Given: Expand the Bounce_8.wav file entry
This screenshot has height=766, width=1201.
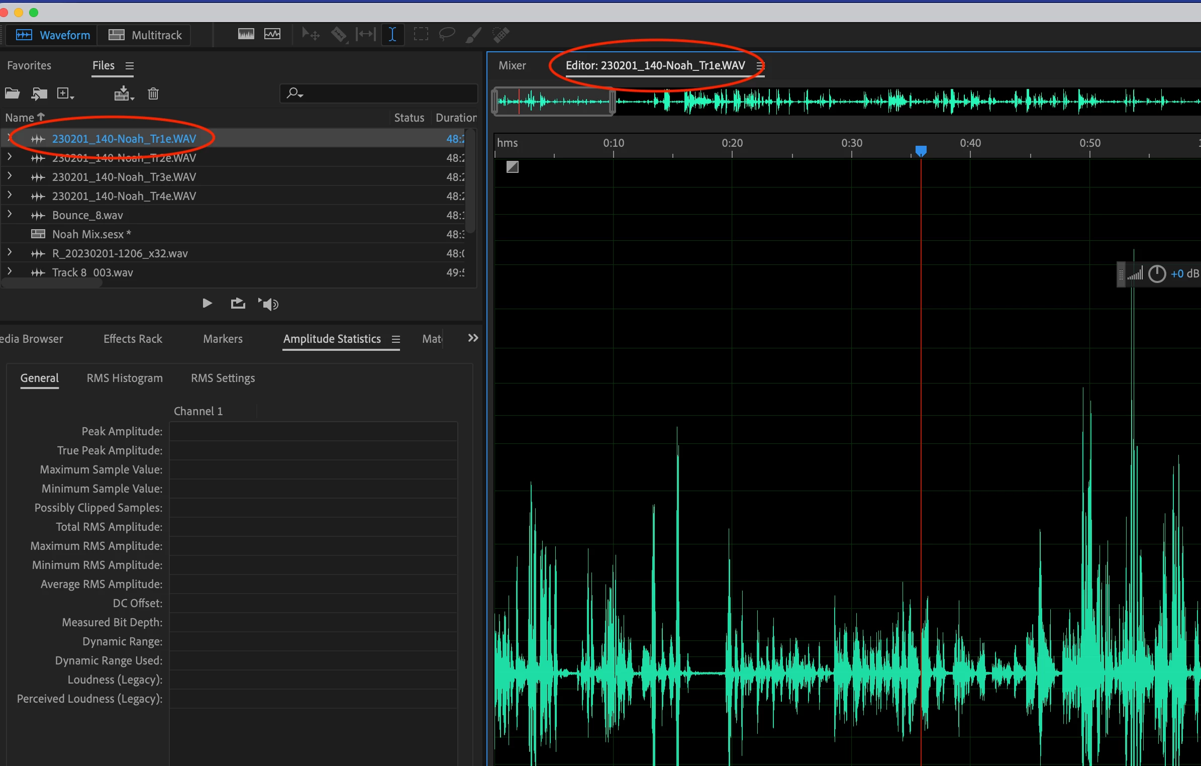Looking at the screenshot, I should [10, 215].
